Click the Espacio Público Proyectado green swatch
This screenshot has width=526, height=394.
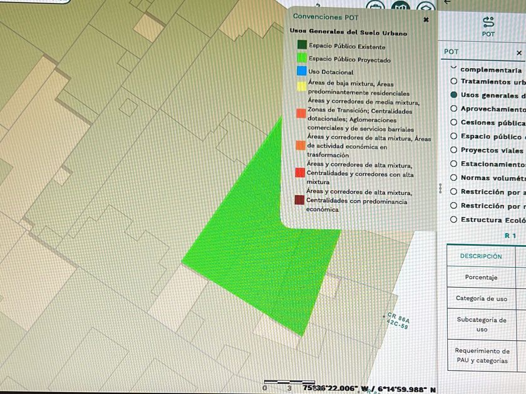tap(302, 59)
